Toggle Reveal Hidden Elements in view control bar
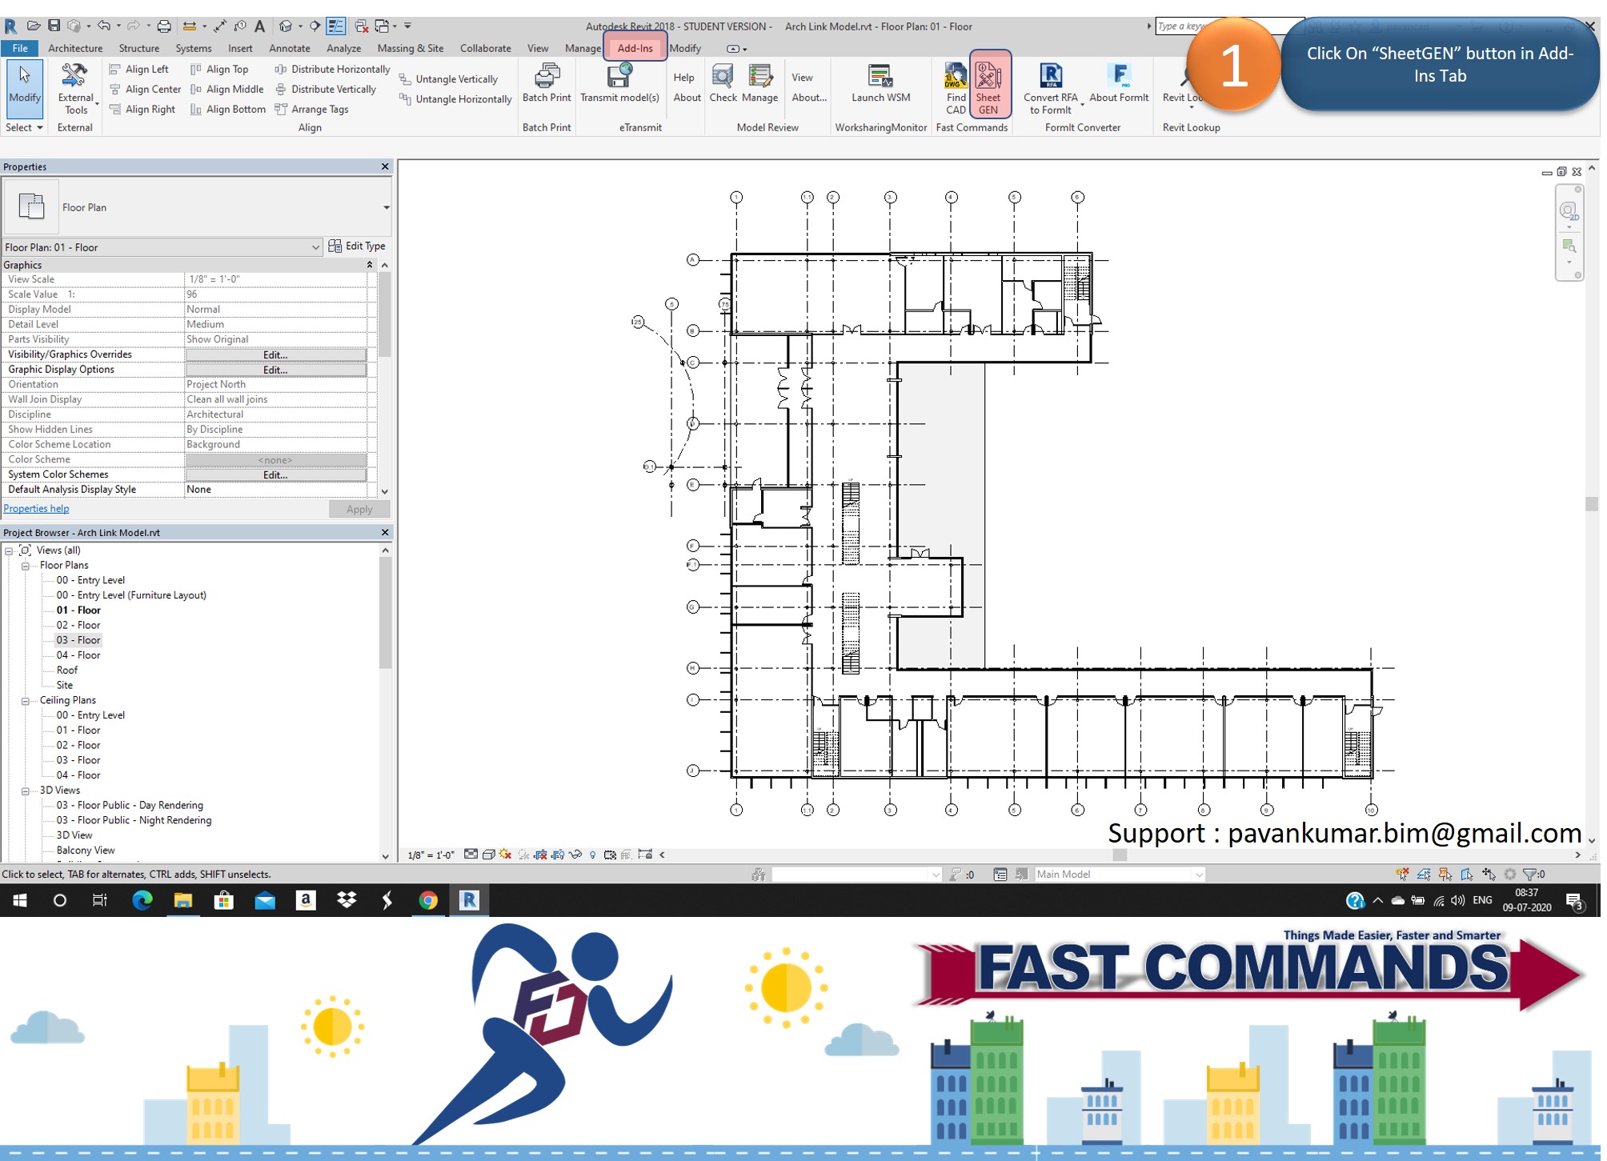Viewport: 1607px width, 1161px height. click(x=592, y=855)
